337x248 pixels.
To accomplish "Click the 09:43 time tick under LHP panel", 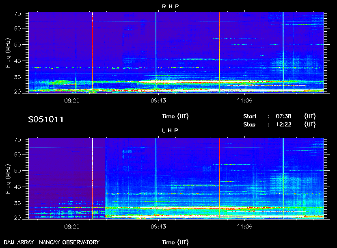I will pyautogui.click(x=158, y=226).
